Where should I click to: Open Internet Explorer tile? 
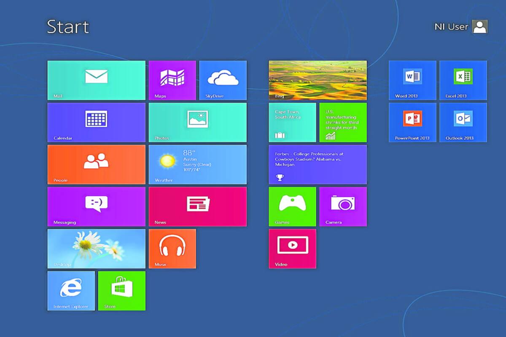pyautogui.click(x=71, y=291)
